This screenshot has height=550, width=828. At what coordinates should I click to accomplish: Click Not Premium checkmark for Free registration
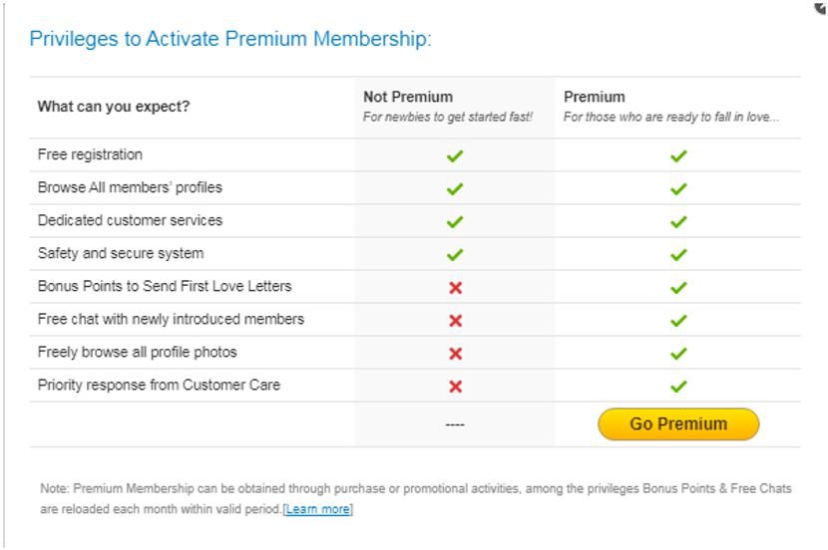(455, 155)
